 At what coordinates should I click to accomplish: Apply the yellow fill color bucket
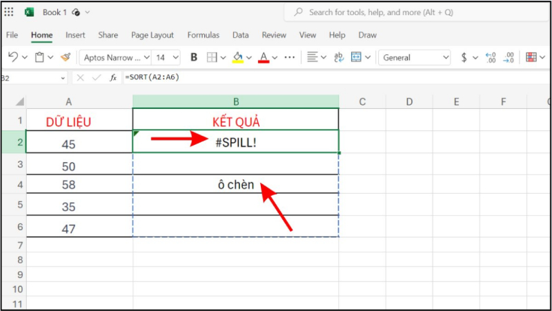(x=238, y=57)
